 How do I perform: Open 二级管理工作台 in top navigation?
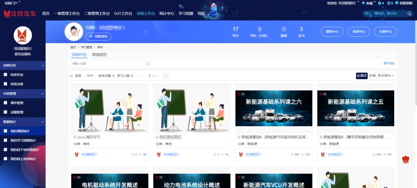click(x=97, y=13)
